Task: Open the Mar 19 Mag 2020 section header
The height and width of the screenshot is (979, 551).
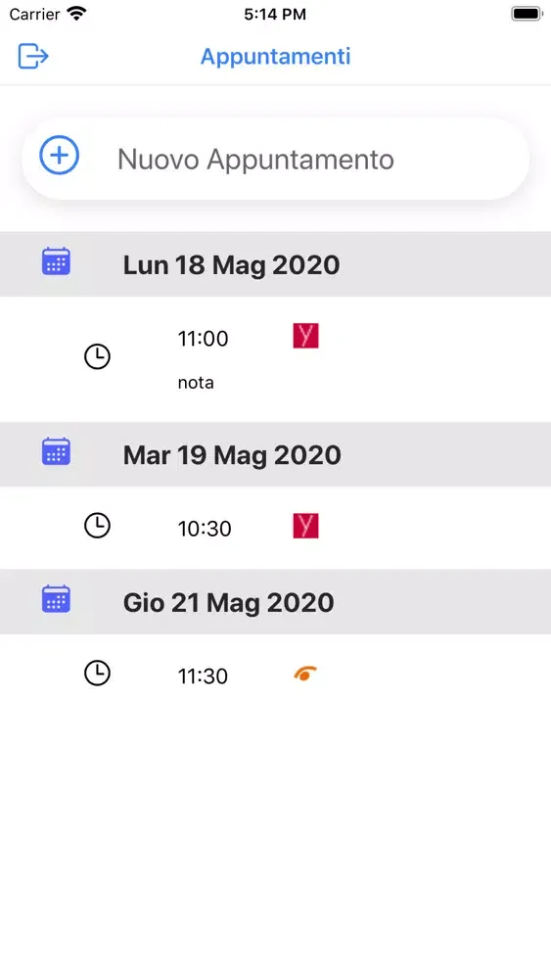Action: (275, 454)
